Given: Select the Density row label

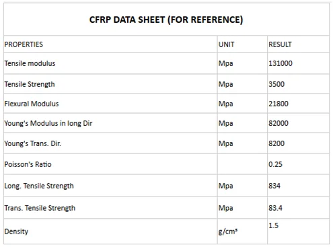Looking at the screenshot, I should pos(16,232).
